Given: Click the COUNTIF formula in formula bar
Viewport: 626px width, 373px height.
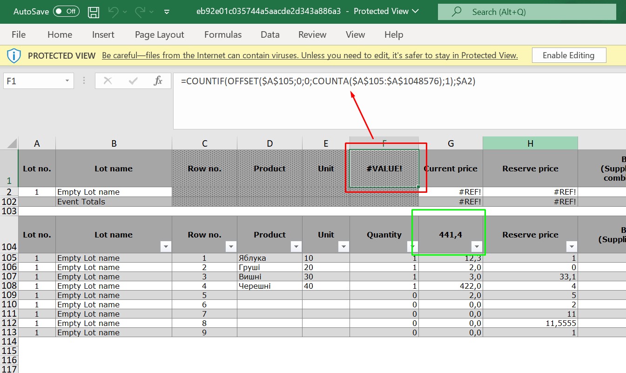Looking at the screenshot, I should (328, 81).
